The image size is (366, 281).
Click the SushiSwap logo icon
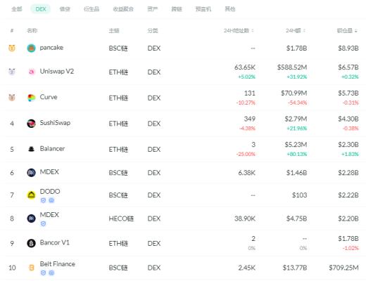coord(31,124)
